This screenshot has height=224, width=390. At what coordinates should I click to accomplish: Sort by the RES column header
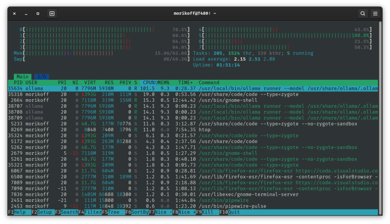click(x=109, y=82)
